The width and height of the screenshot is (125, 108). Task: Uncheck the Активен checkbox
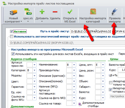pos(11,31)
